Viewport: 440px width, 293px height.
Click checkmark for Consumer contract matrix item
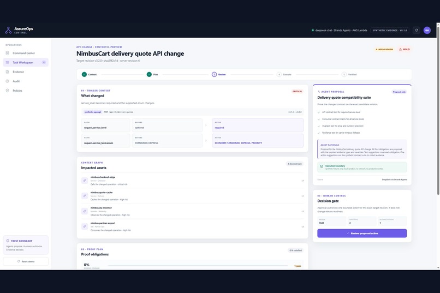pos(319,119)
